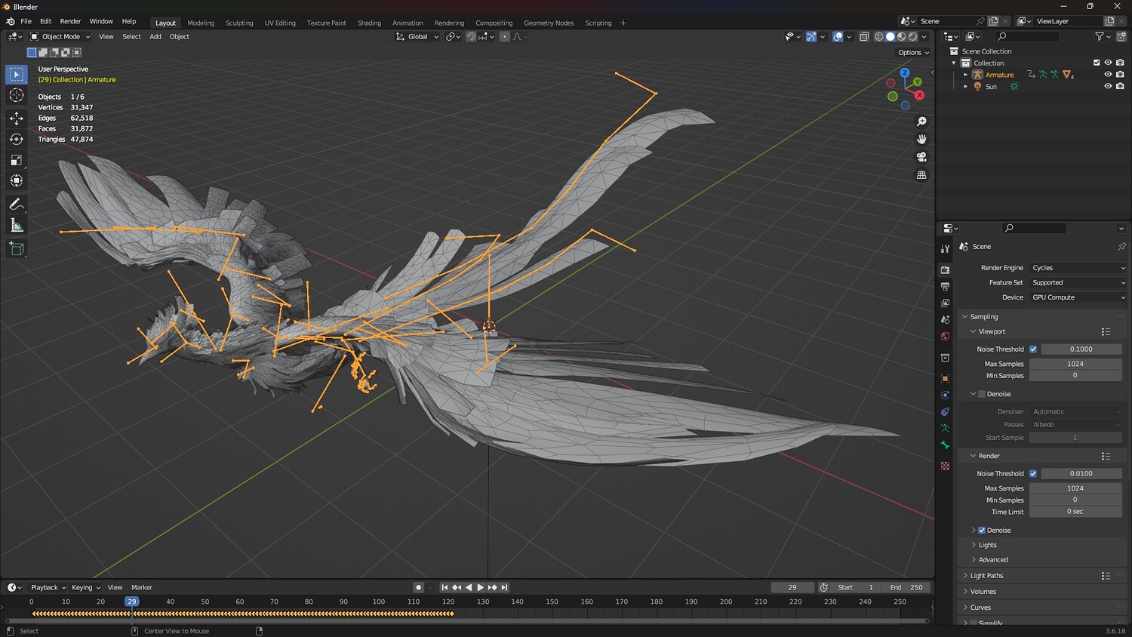Activate the Rotate tool

pos(16,139)
